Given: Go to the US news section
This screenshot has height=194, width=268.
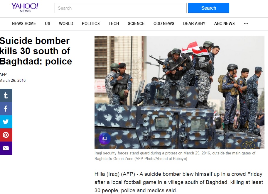Looking at the screenshot, I should [48, 23].
